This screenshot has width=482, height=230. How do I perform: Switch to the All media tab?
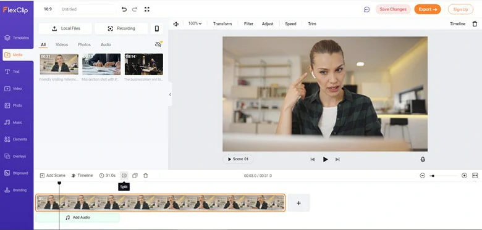pos(43,45)
